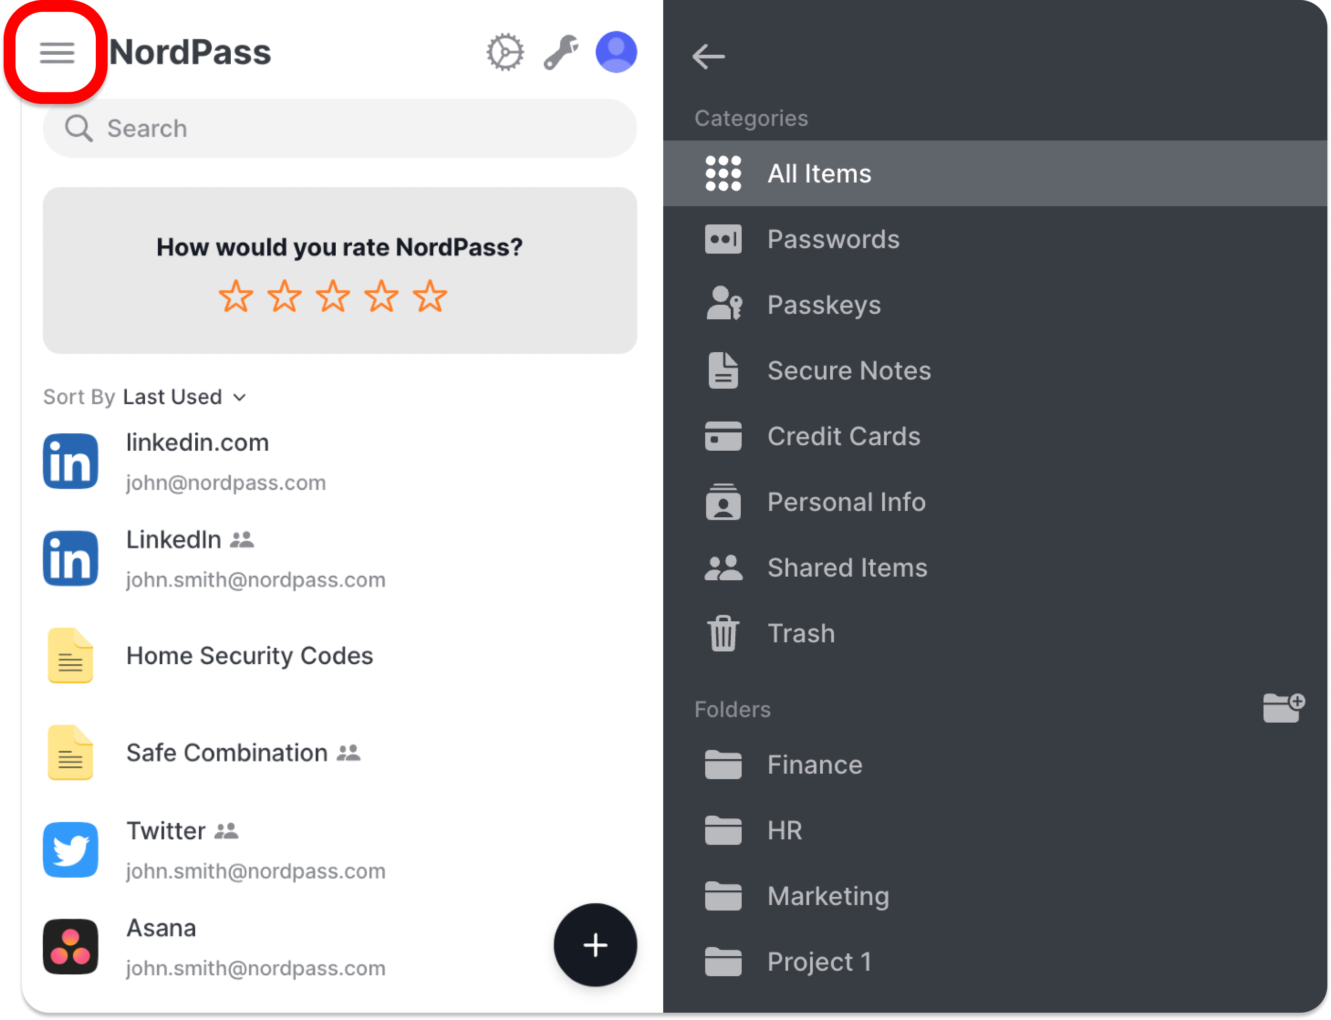
Task: Open the hamburger menu icon
Action: (x=57, y=53)
